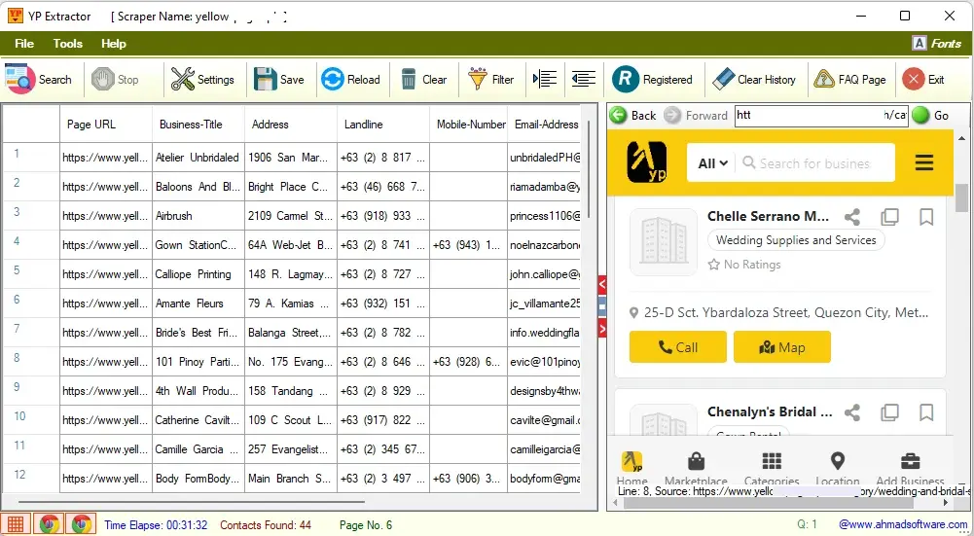Bookmark the Chelle Serrano listing
Viewport: 974px width, 536px height.
click(926, 217)
